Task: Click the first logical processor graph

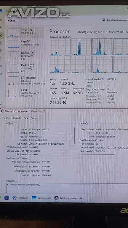Action: [x=60, y=47]
